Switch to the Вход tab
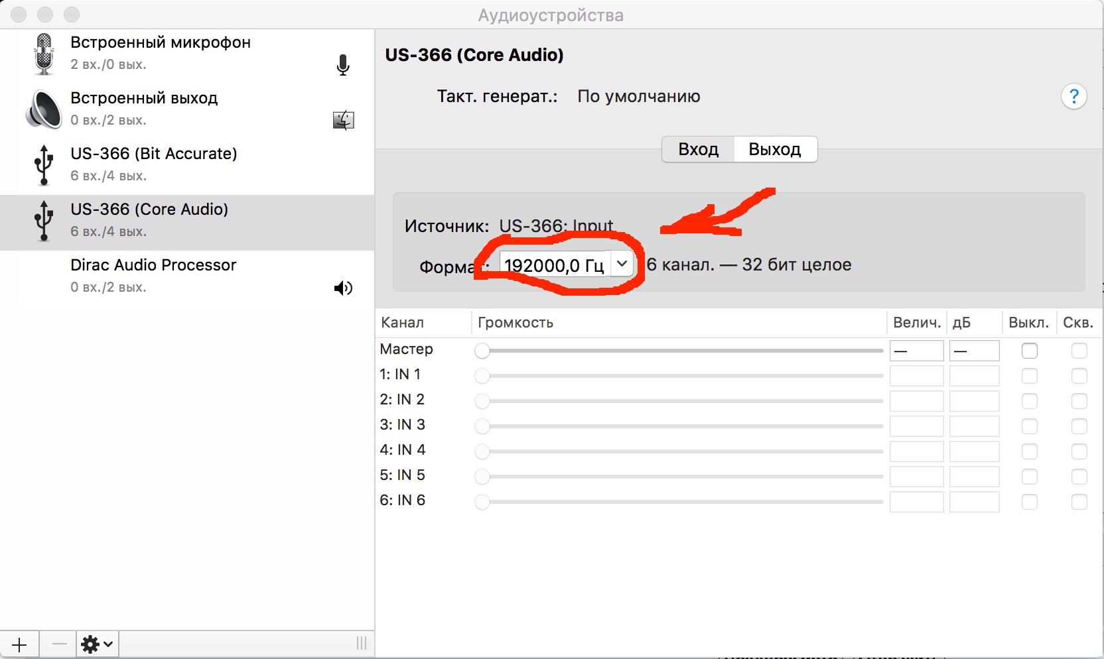1104x659 pixels. 698,149
